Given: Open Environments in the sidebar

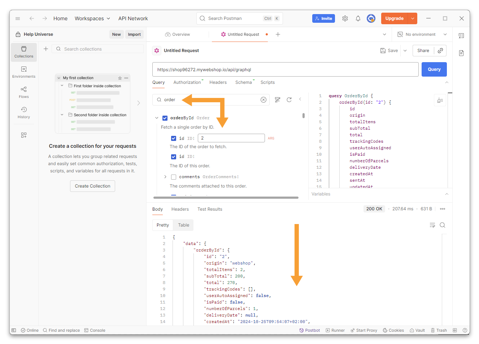Looking at the screenshot, I should coord(24,72).
